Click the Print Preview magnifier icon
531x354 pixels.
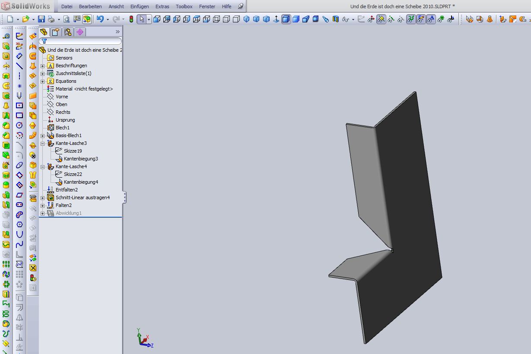click(x=67, y=19)
